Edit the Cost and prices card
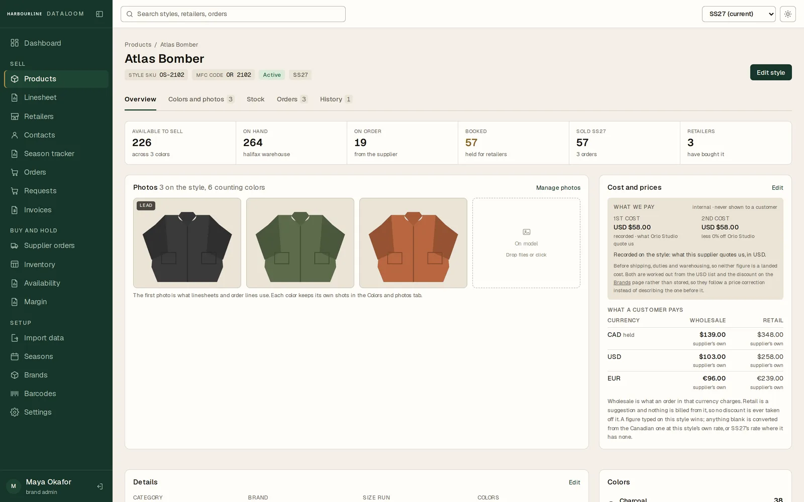Viewport: 804px width, 502px height. 777,188
